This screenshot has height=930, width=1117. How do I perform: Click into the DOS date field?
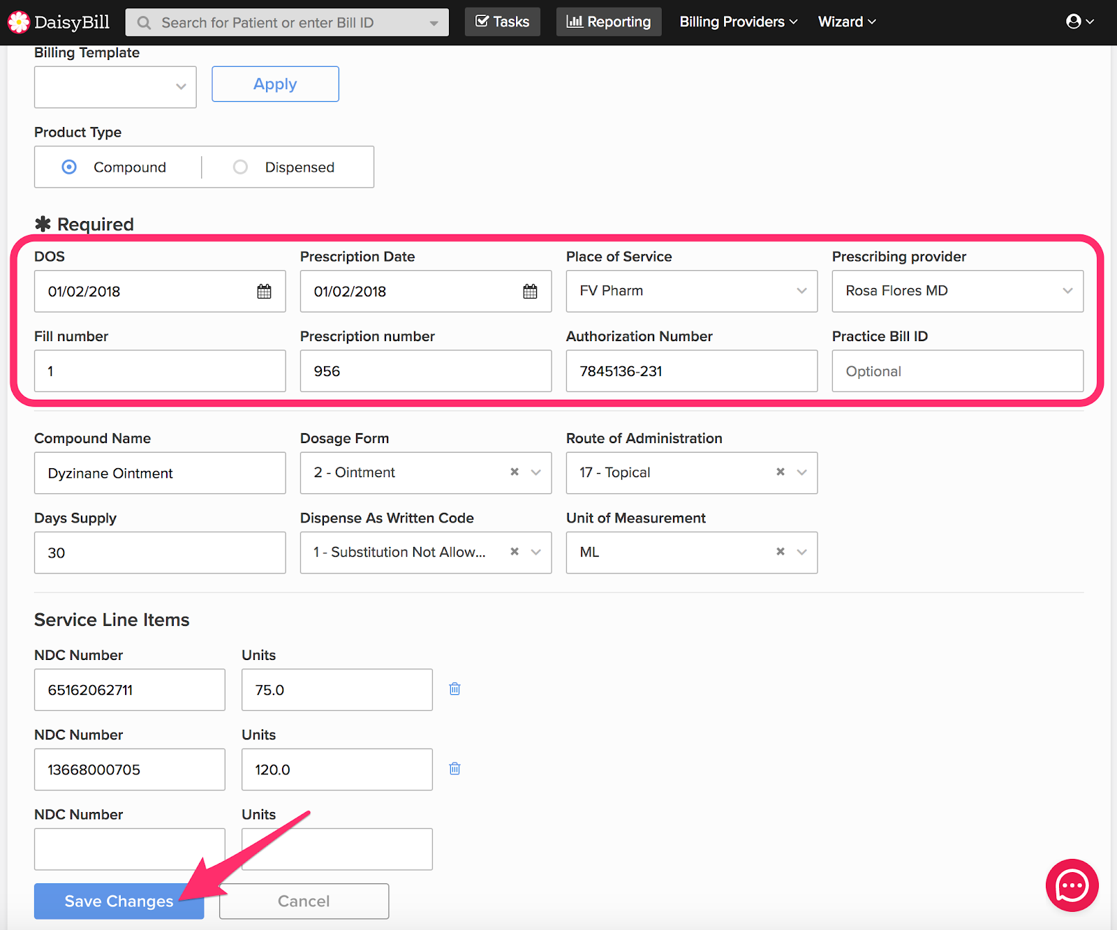160,291
